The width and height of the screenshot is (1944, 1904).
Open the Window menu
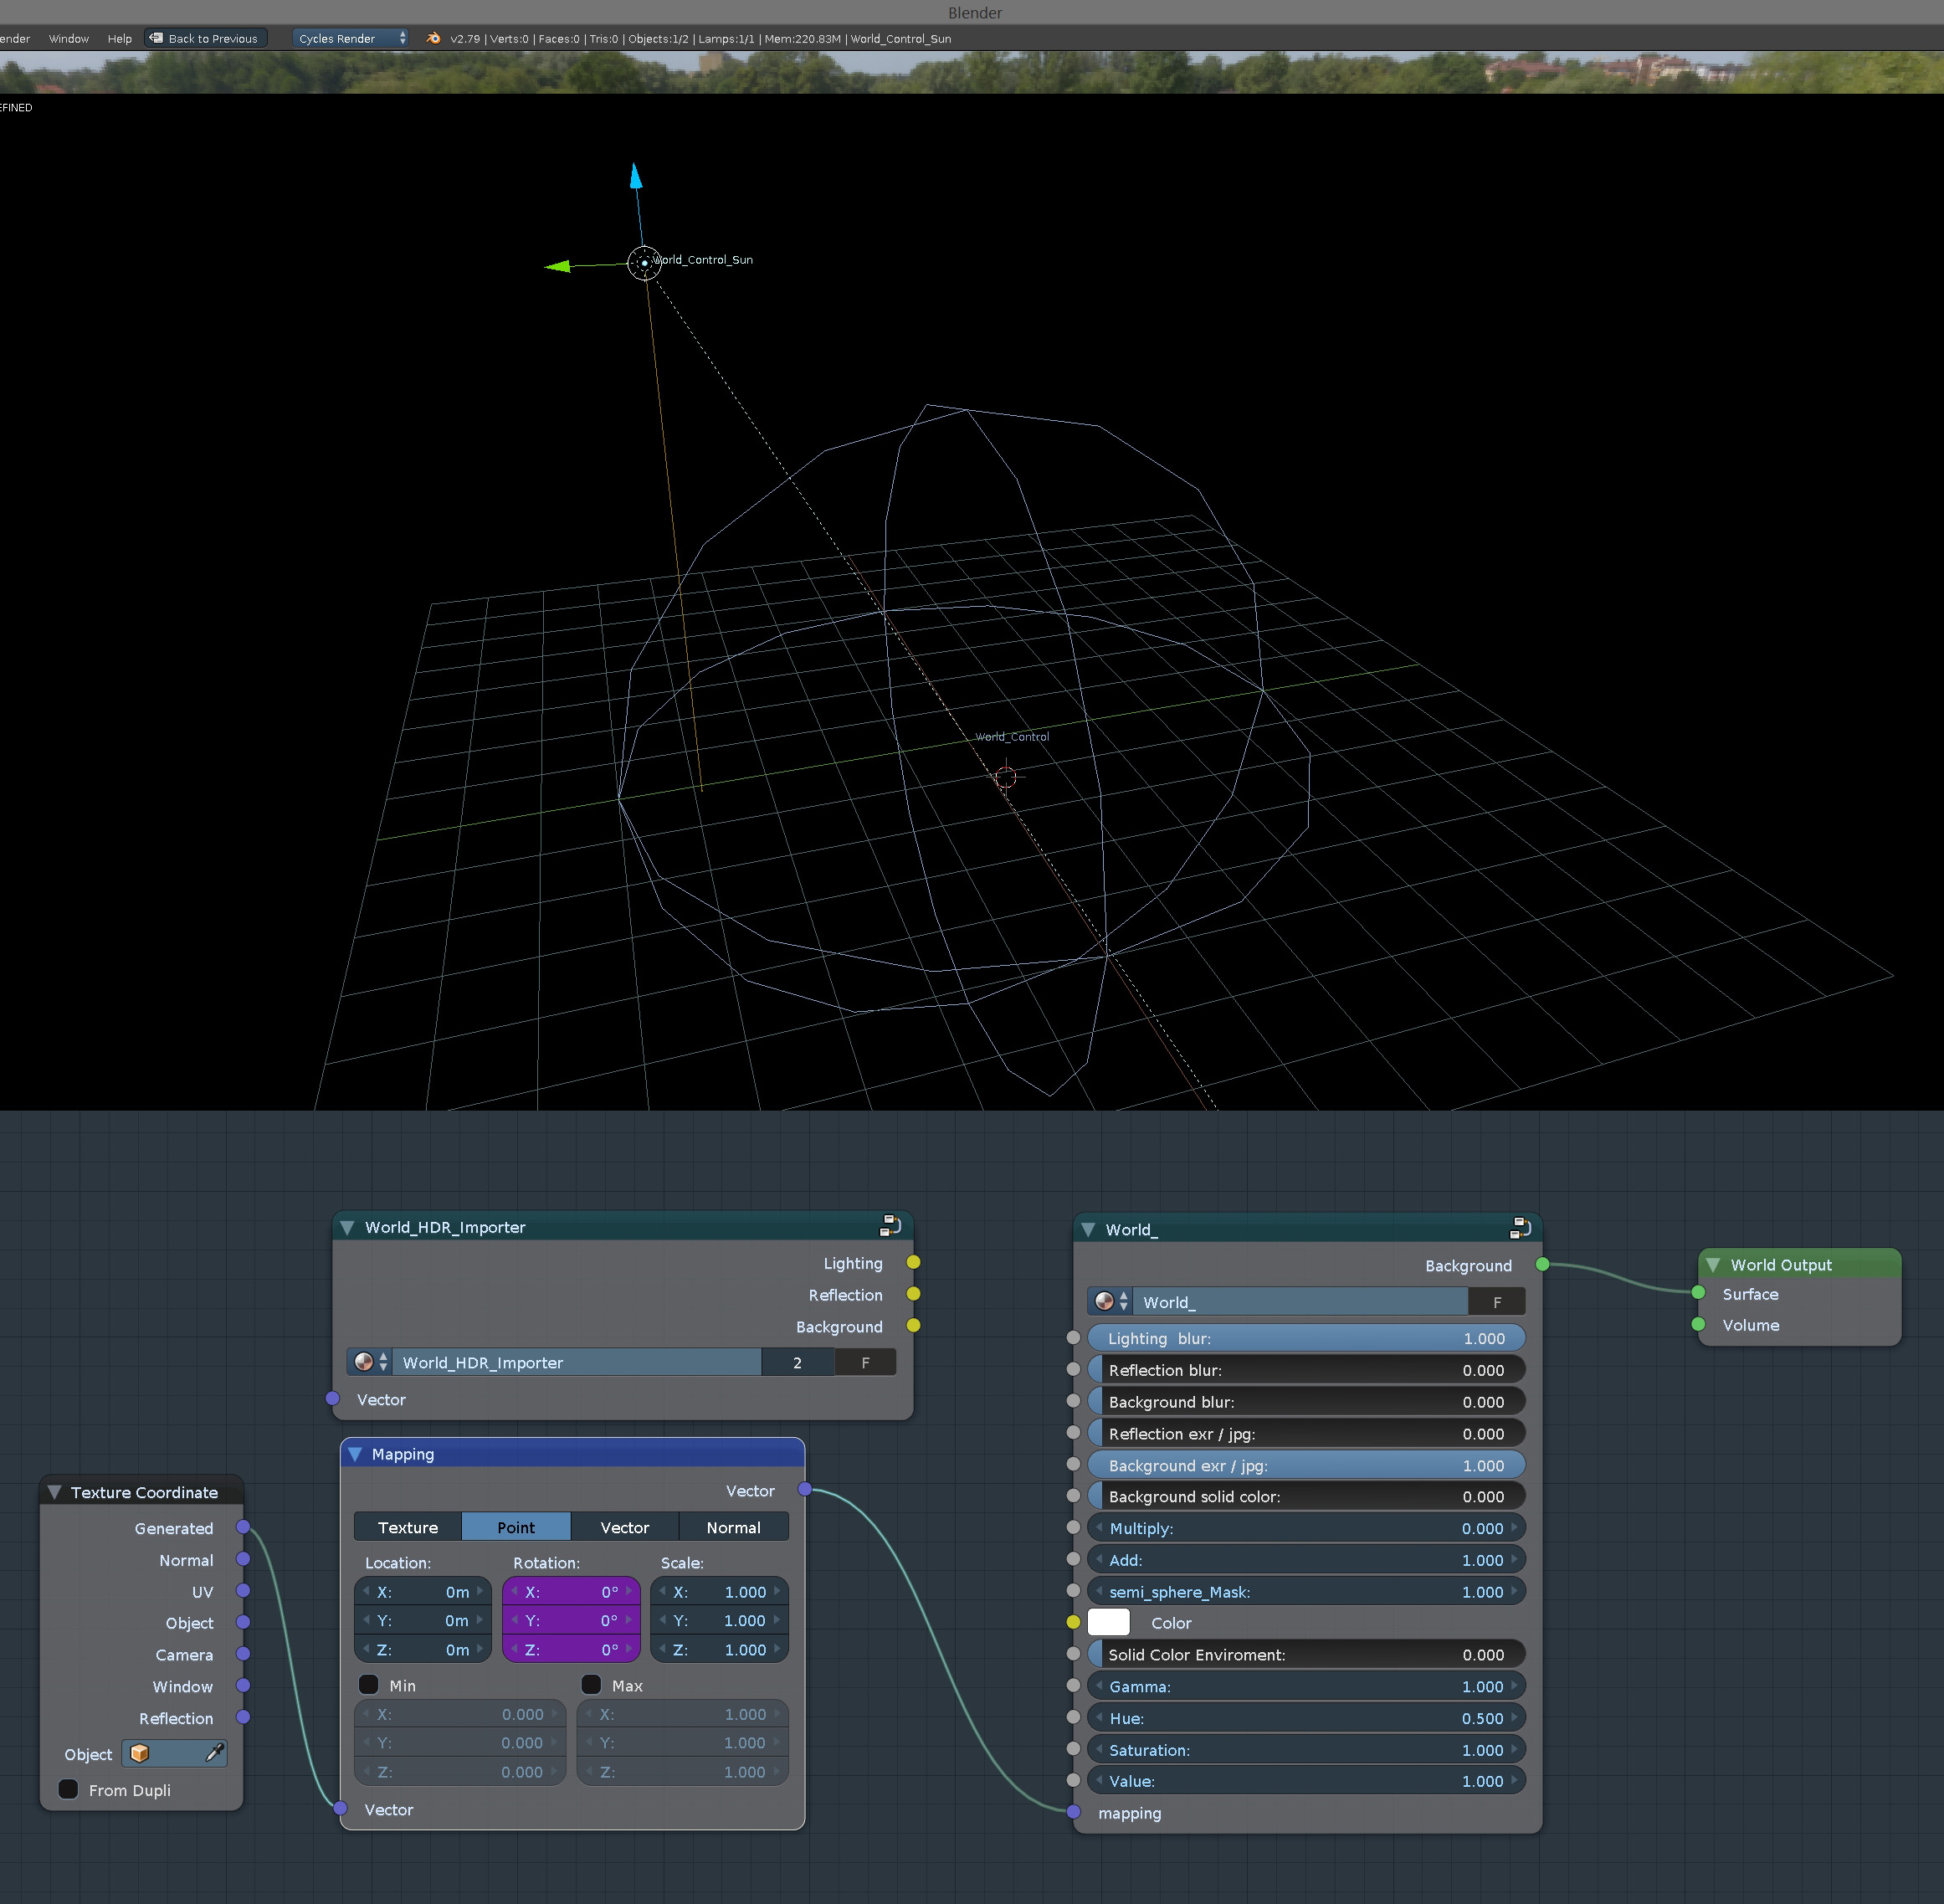(x=68, y=38)
